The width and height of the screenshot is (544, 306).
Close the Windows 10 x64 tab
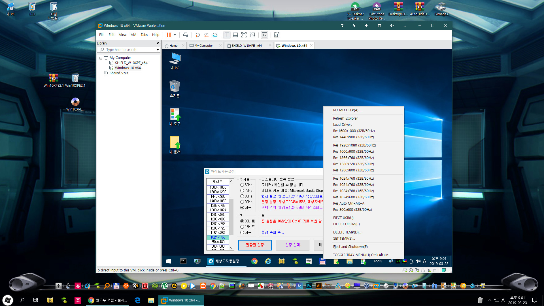click(311, 45)
